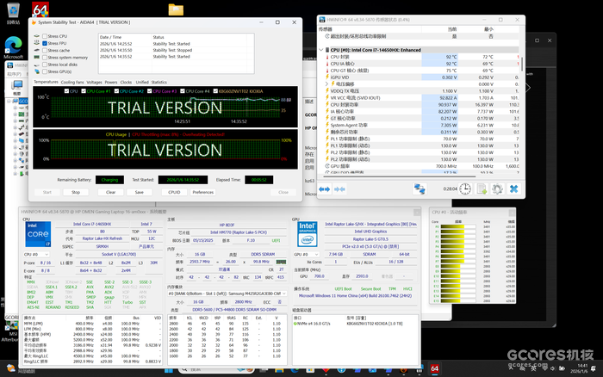Screen dimensions: 603x377
Task: Close sensors with the blue X icon
Action: 513,188
